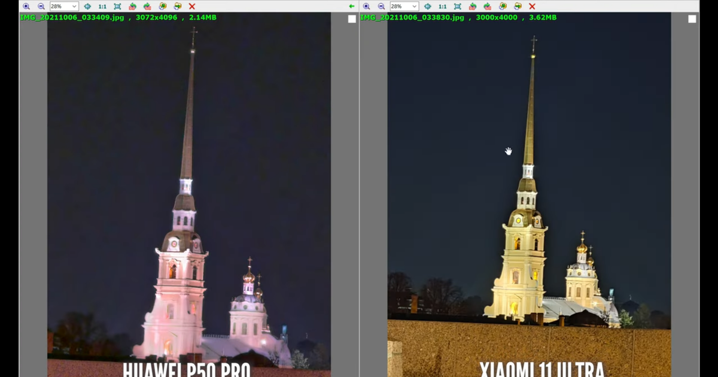Image resolution: width=718 pixels, height=377 pixels.
Task: Click left pane move-to-folder icon
Action: [177, 6]
